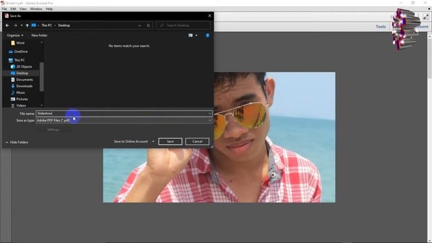Image resolution: width=432 pixels, height=243 pixels.
Task: Go forward in Save As dialog
Action: coord(15,26)
